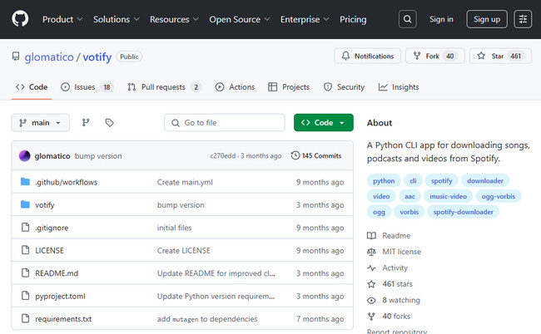
Task: Fork the repository with Fork button
Action: (x=435, y=56)
